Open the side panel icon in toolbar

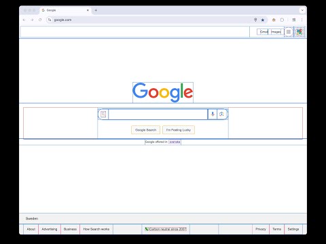294,20
